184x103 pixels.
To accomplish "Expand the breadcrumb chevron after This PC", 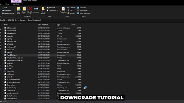I will (7, 20).
